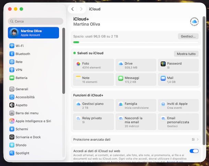Select the Sfondo icon
Screen dimensions: 209x166
(x=12, y=145)
